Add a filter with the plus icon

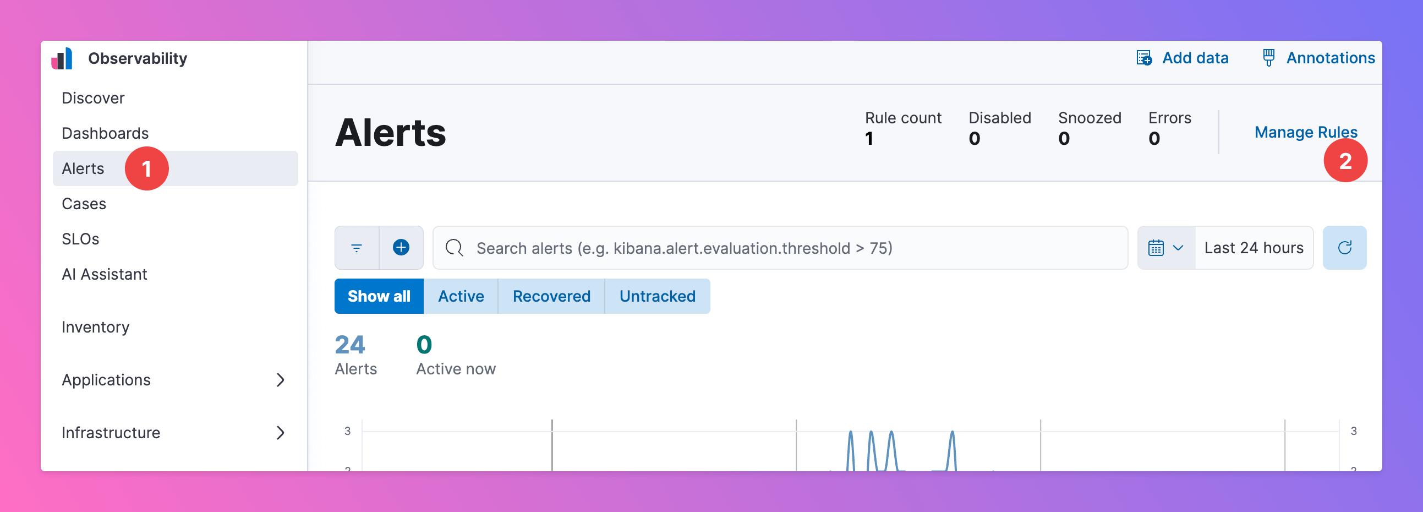coord(401,248)
